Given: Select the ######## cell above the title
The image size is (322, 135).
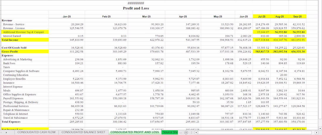Looking at the screenshot, I should (136, 3).
